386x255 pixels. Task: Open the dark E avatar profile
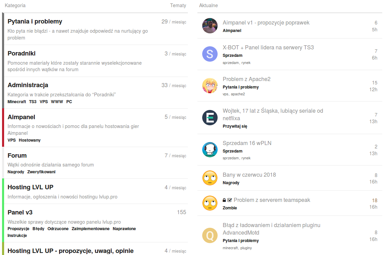(210, 117)
